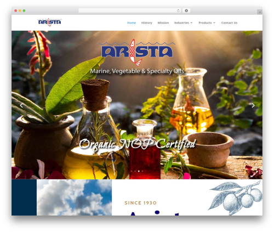Click the Home navigation link

pos(132,22)
